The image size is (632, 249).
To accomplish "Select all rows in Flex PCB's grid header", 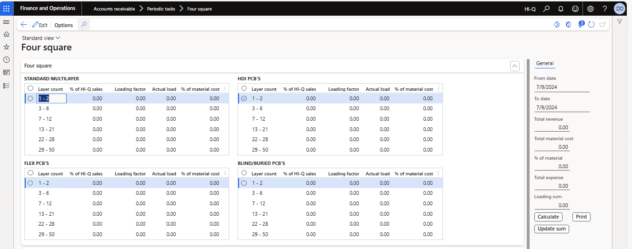I will tap(30, 173).
